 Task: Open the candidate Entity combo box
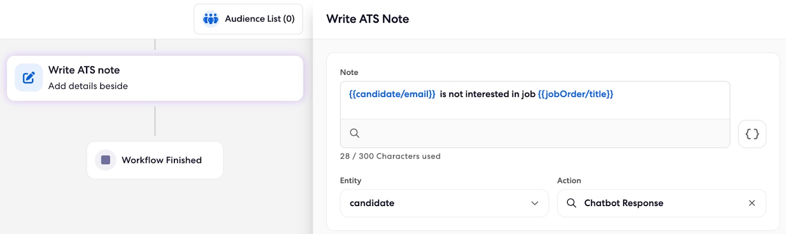[444, 203]
